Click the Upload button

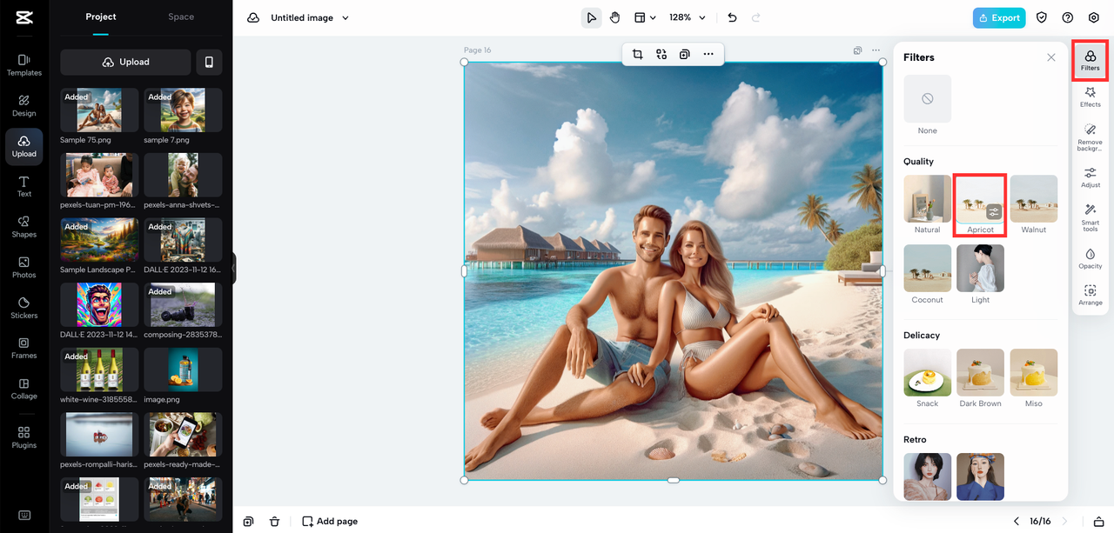point(125,62)
